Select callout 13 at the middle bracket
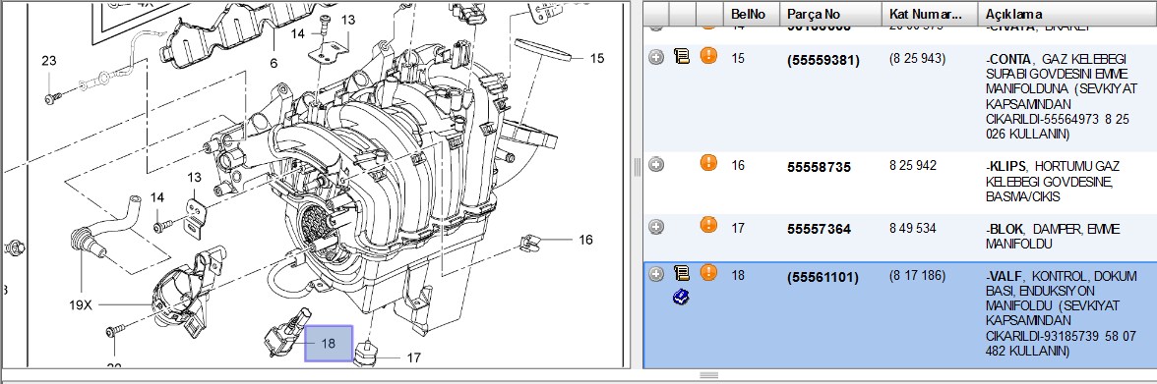Image resolution: width=1157 pixels, height=384 pixels. point(194,177)
